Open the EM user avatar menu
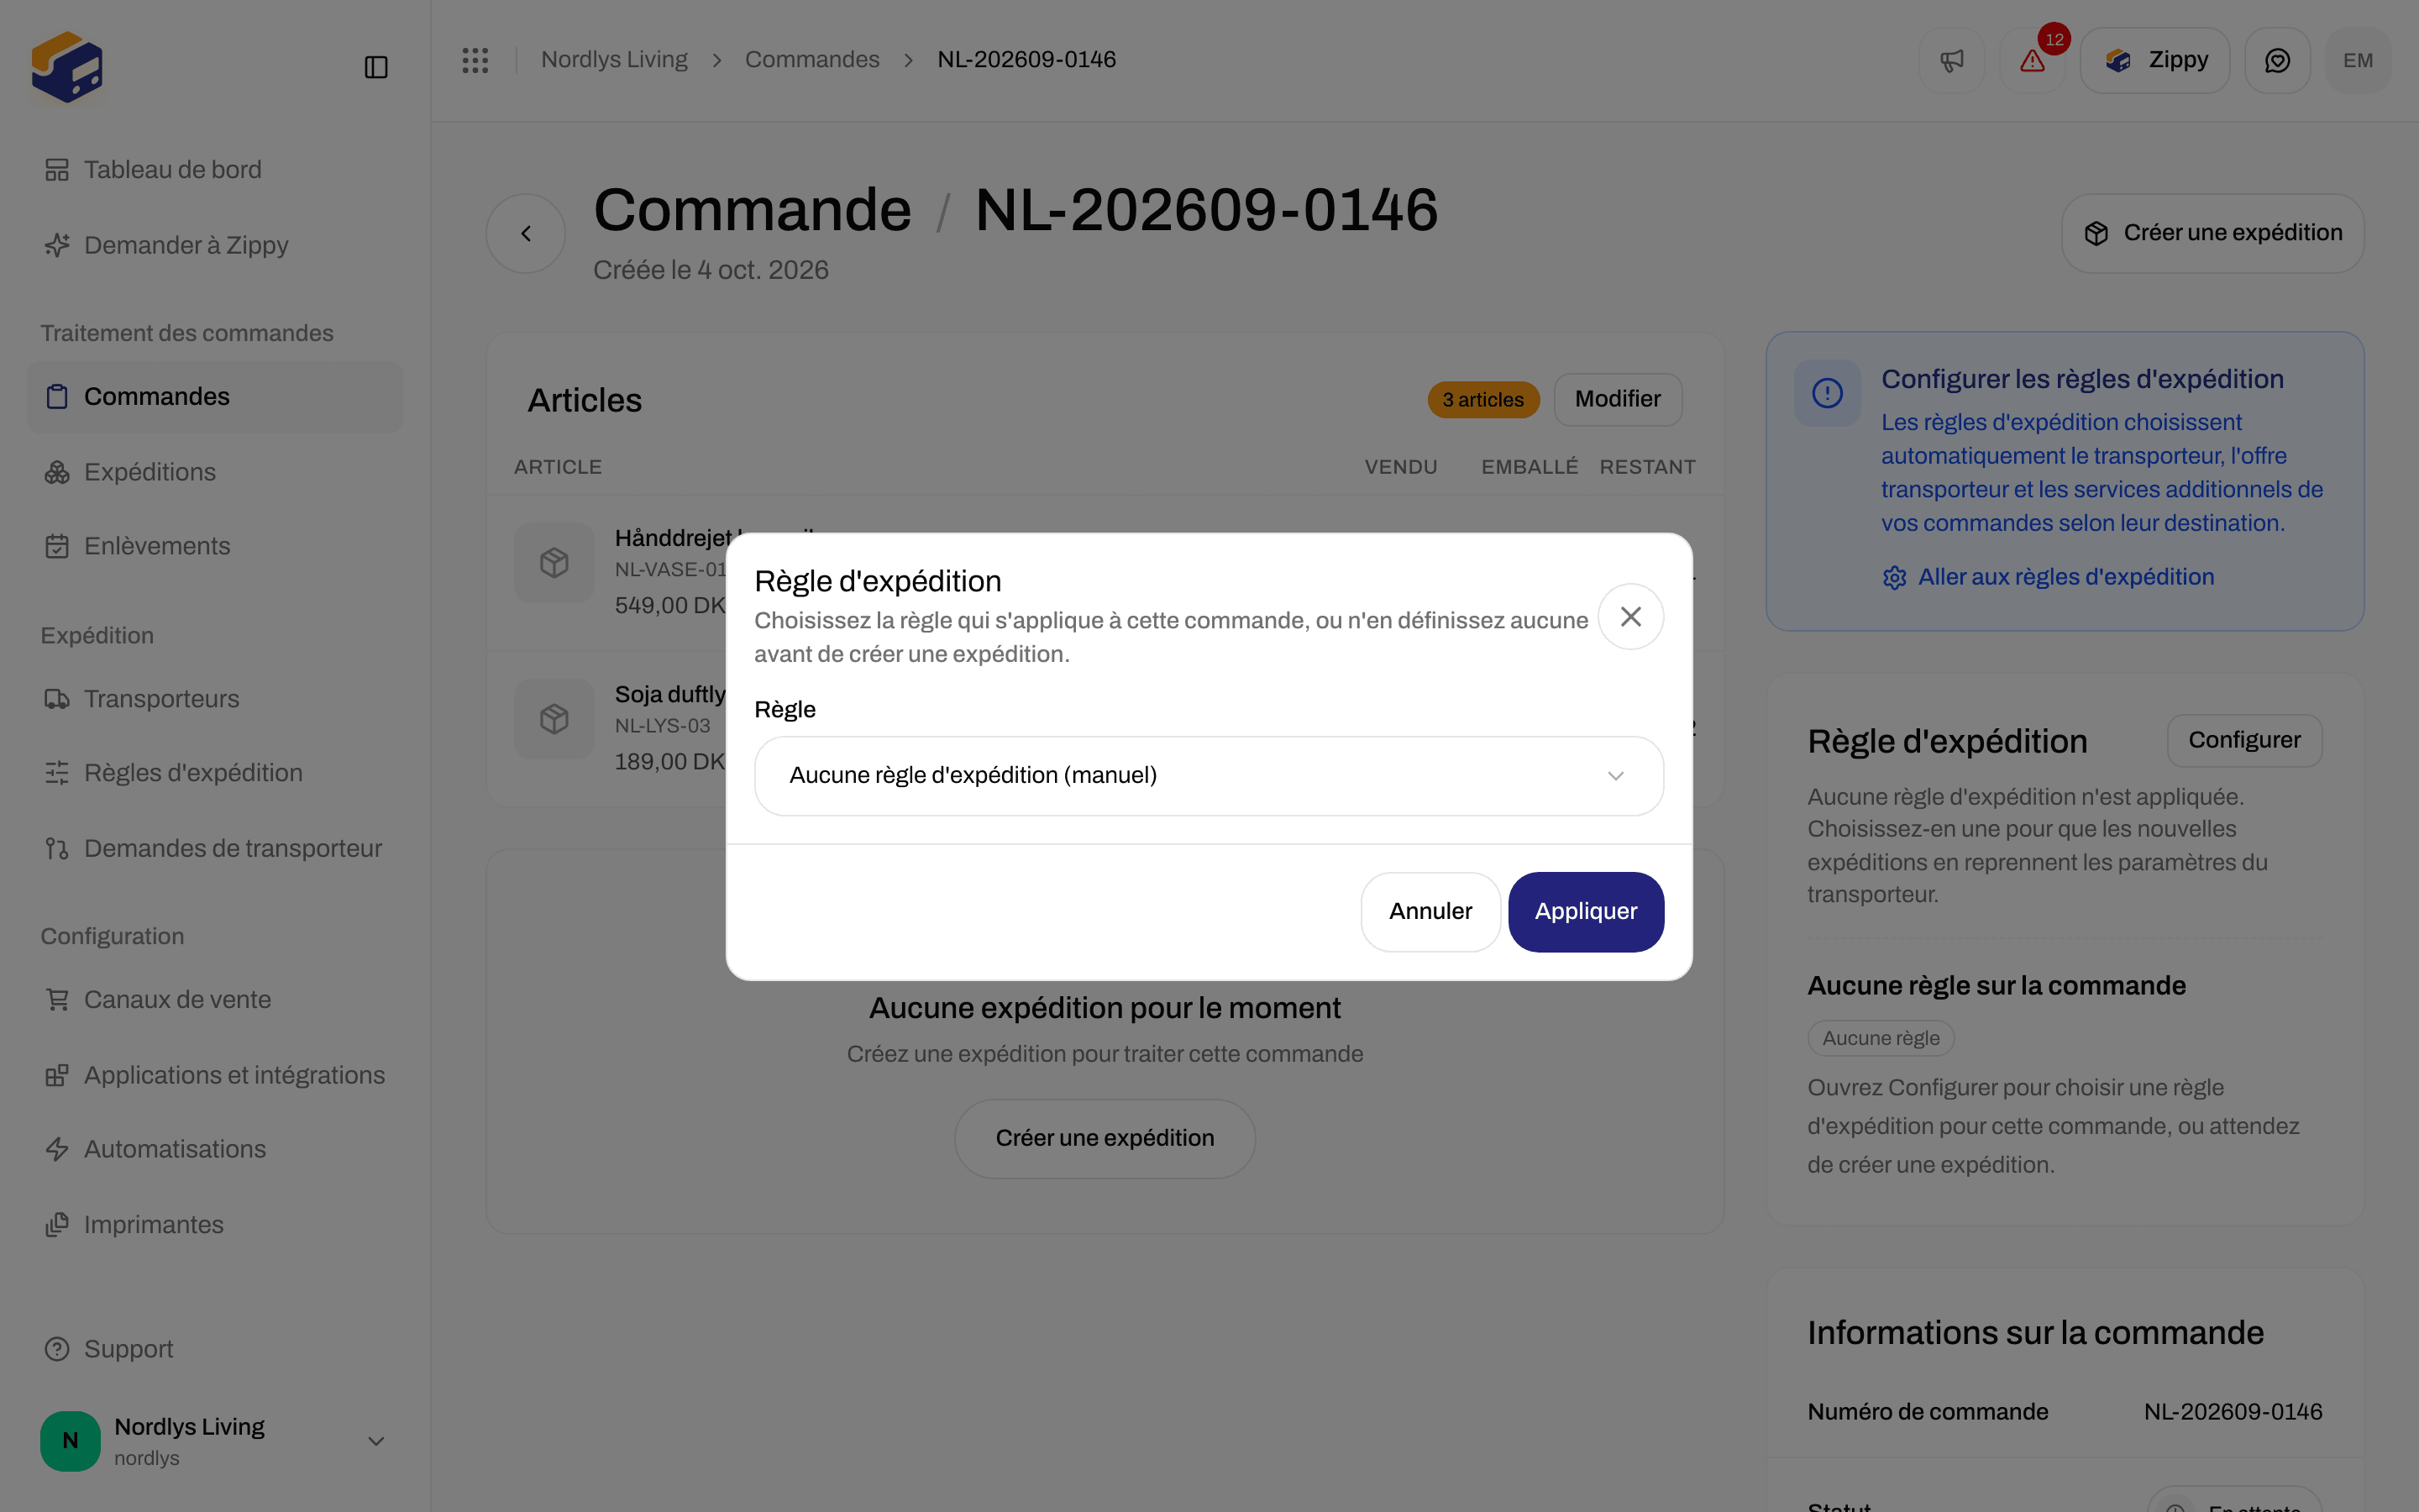 (2358, 61)
